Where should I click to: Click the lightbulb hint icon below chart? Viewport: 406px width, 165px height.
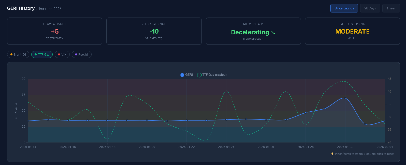click(332, 154)
